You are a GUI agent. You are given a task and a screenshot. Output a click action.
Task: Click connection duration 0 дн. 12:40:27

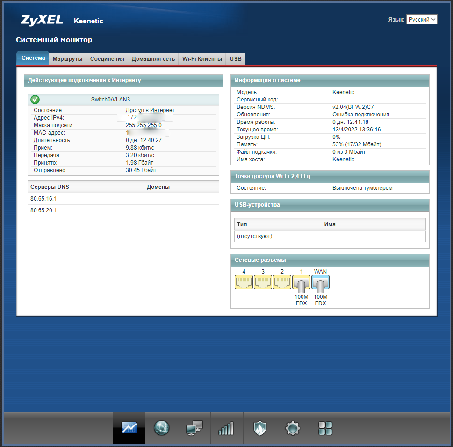pos(144,140)
